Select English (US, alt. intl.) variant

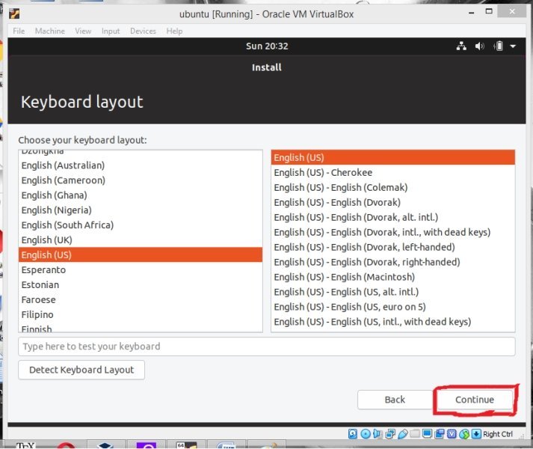393,292
